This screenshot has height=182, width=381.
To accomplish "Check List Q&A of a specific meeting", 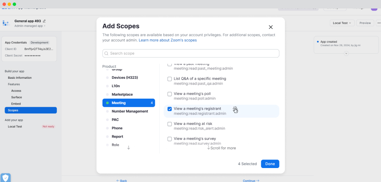I will (170, 79).
